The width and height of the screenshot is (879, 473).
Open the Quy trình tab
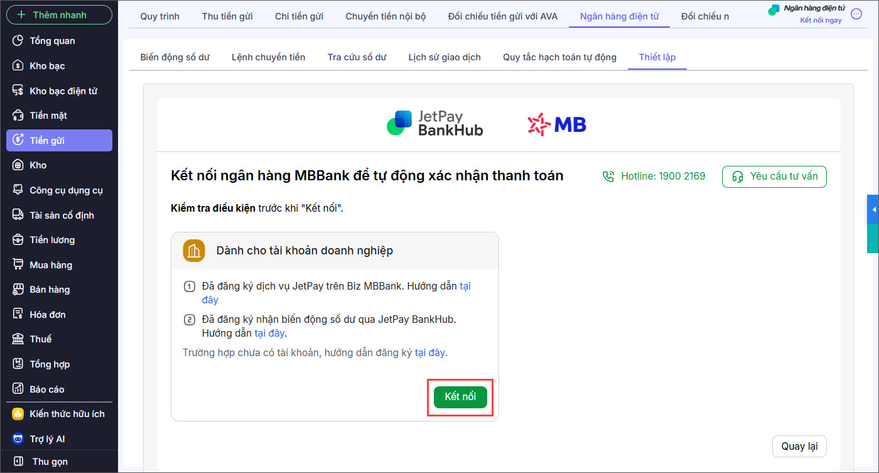pyautogui.click(x=160, y=16)
